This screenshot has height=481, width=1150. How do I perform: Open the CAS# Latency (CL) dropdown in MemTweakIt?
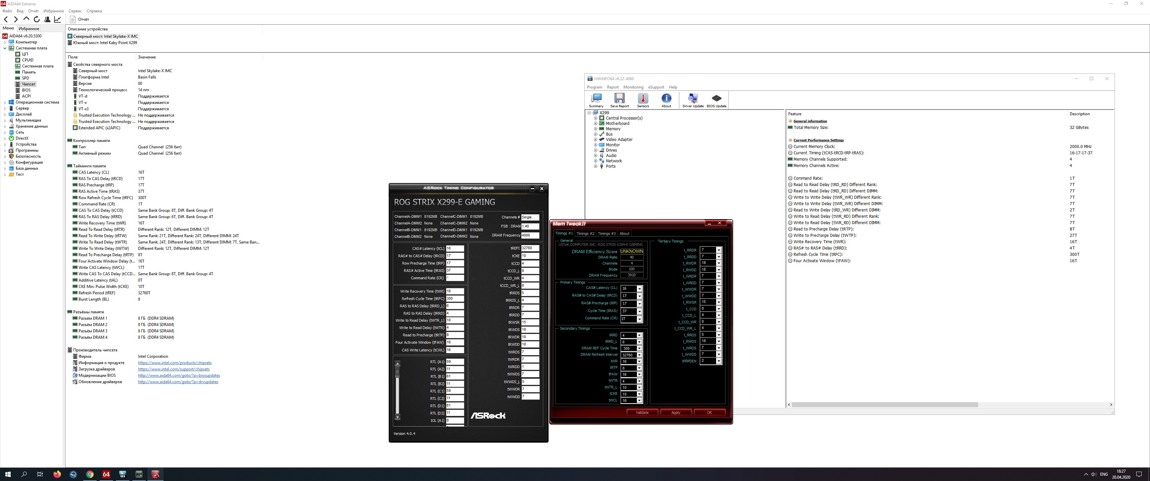pos(639,289)
